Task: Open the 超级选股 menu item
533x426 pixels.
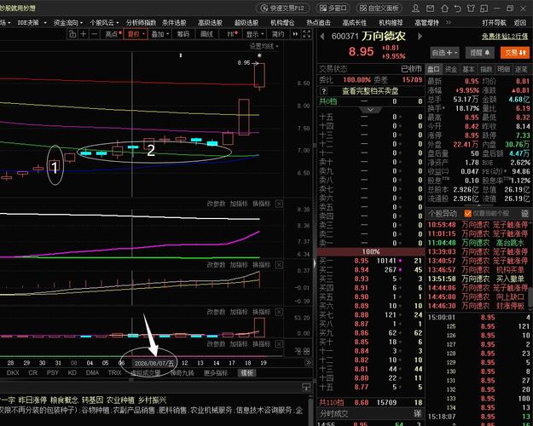Action: tap(246, 23)
